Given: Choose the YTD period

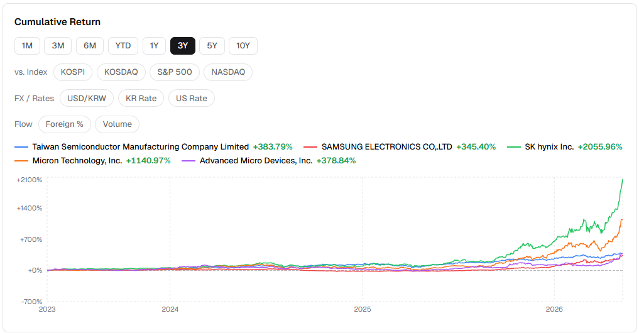Looking at the screenshot, I should pyautogui.click(x=123, y=46).
